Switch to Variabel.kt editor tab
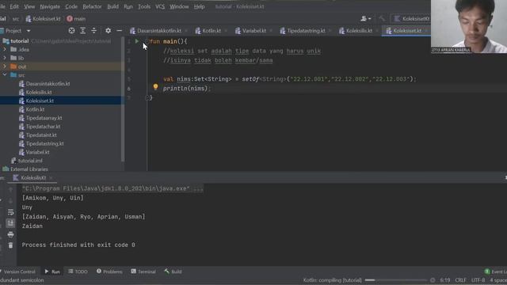Viewport: 507px width, 285px height. coord(253,31)
